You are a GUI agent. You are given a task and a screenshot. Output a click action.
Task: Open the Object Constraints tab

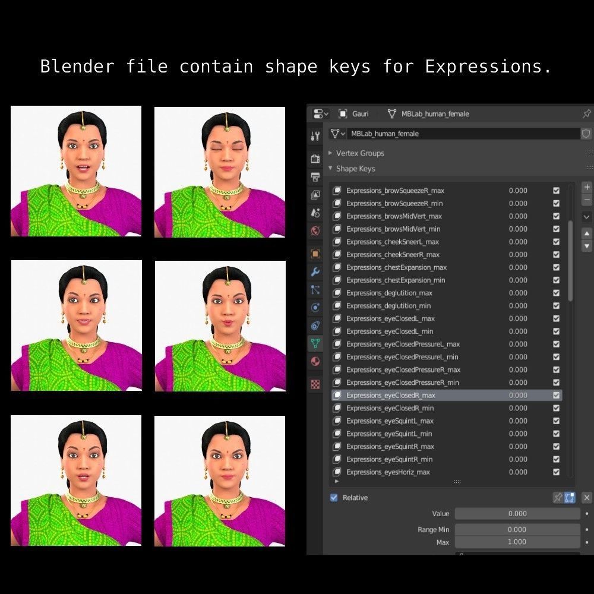point(315,326)
